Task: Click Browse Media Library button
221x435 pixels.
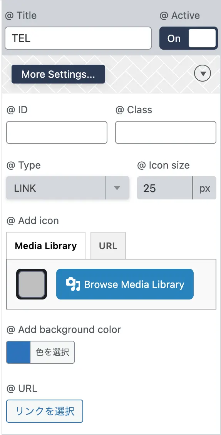Action: tap(125, 284)
